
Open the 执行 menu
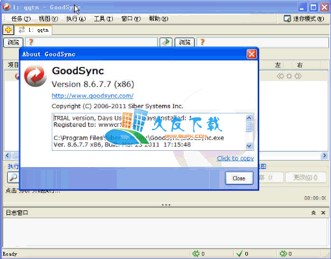pyautogui.click(x=76, y=19)
